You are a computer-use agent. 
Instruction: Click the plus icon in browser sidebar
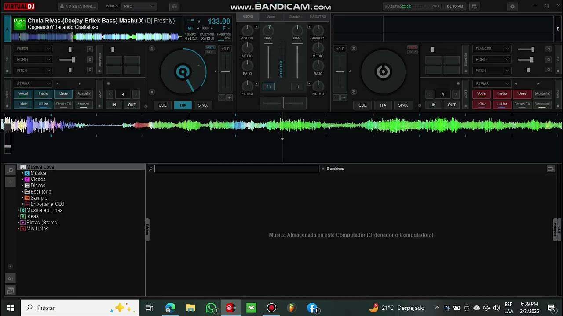(x=11, y=181)
